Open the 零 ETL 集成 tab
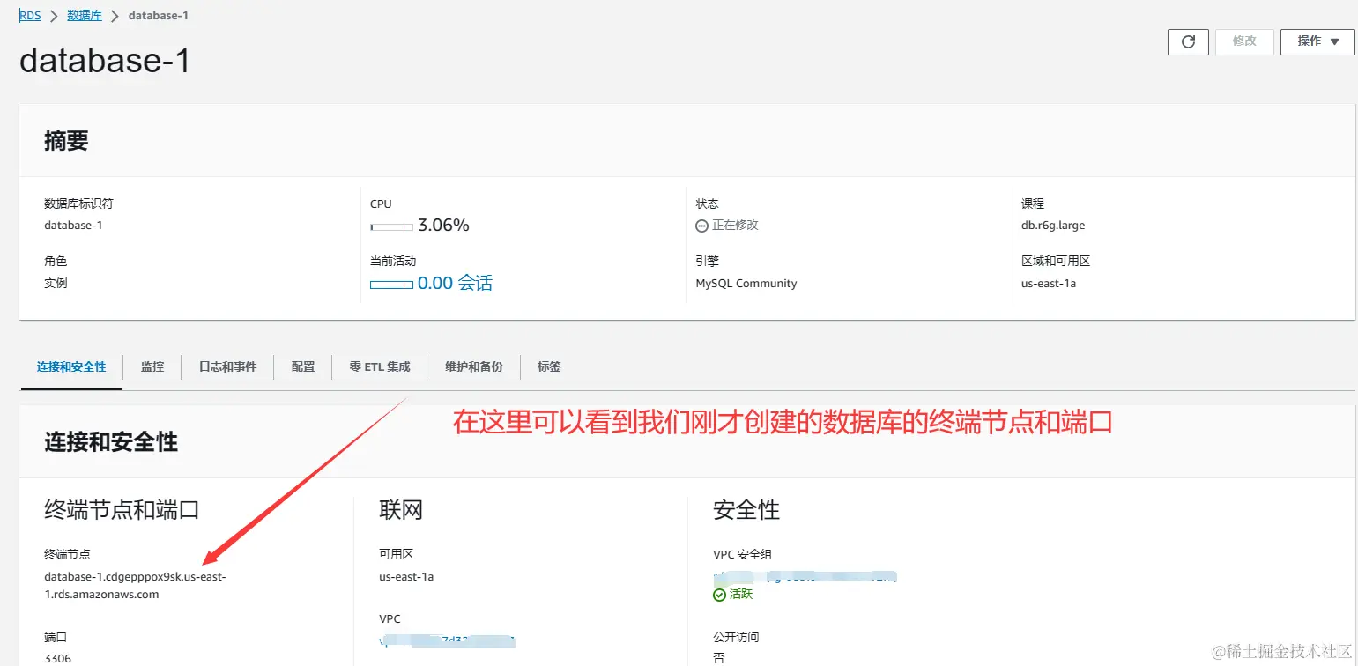Image resolution: width=1358 pixels, height=666 pixels. 380,366
